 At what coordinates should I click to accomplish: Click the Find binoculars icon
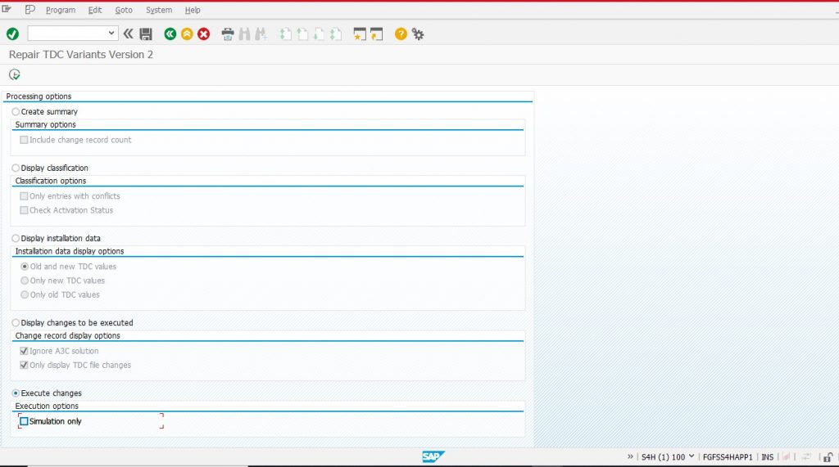pos(244,34)
